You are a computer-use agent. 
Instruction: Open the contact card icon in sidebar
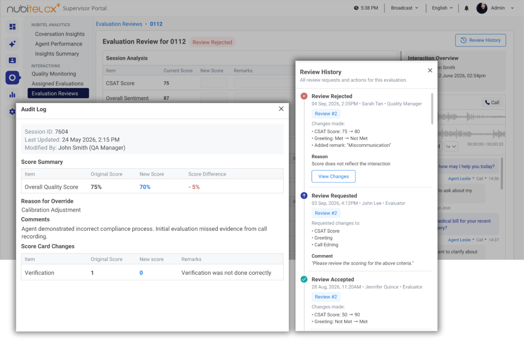13,60
